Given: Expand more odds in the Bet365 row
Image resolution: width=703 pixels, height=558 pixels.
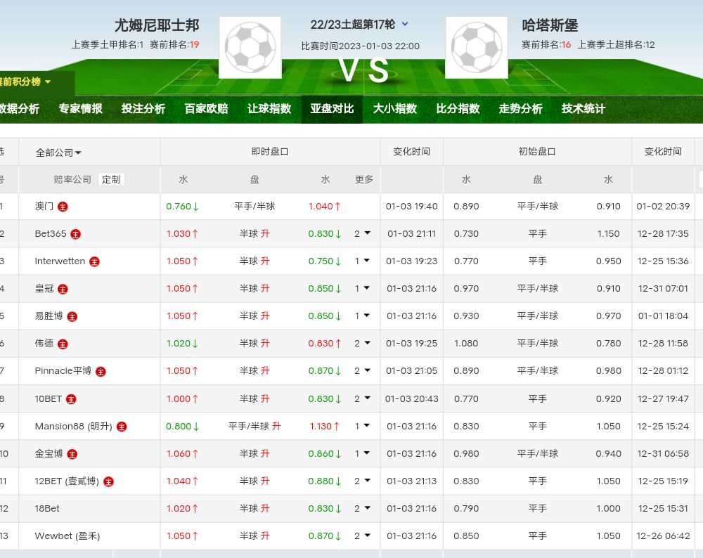Looking at the screenshot, I should click(x=363, y=234).
